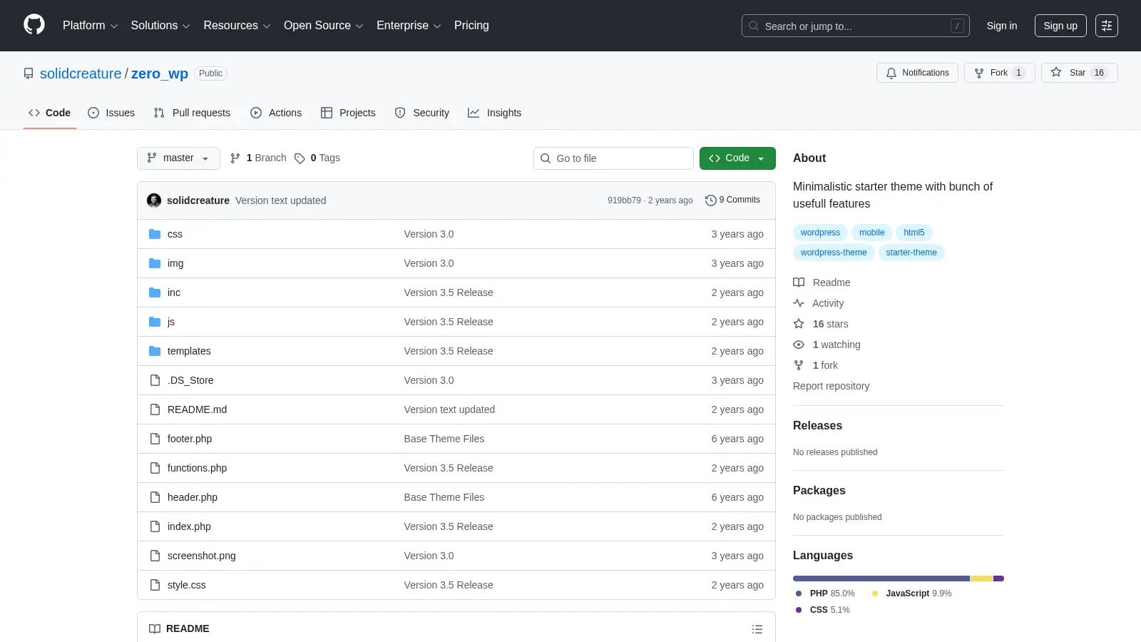Open the mobile topic tag
Viewport: 1141px width, 642px height.
(x=871, y=233)
